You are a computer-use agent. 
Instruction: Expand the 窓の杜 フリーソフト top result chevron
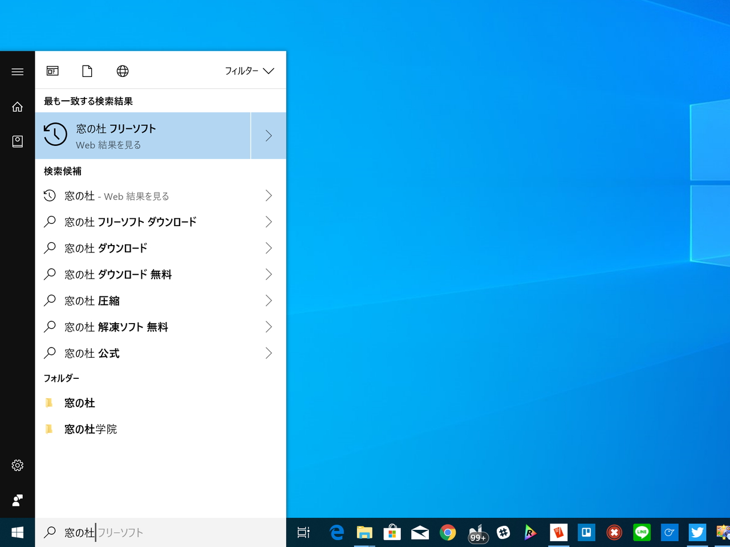tap(268, 135)
